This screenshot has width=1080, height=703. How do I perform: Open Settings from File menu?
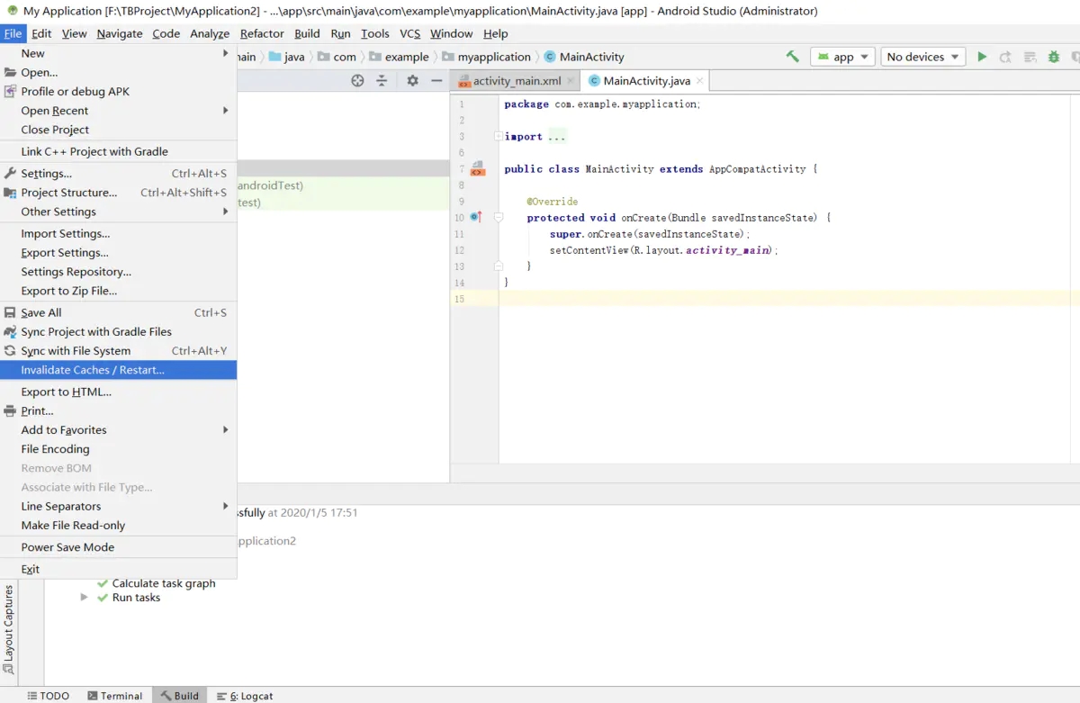(x=118, y=174)
